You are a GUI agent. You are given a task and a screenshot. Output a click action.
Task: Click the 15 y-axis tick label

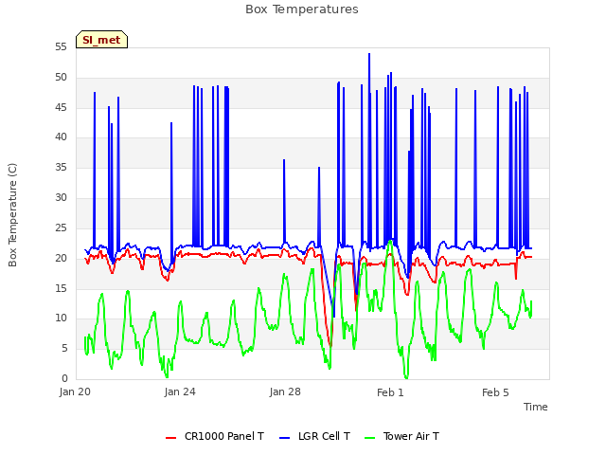61,288
